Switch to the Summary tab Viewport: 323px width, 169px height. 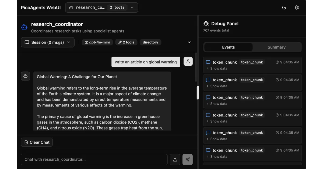tap(276, 47)
